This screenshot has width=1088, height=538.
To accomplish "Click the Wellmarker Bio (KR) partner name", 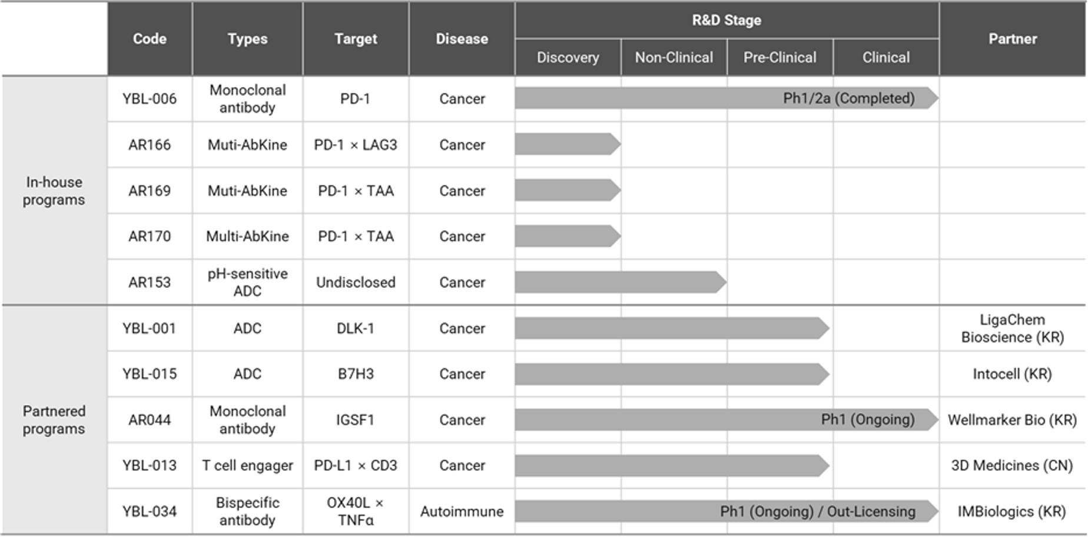I will click(1012, 420).
